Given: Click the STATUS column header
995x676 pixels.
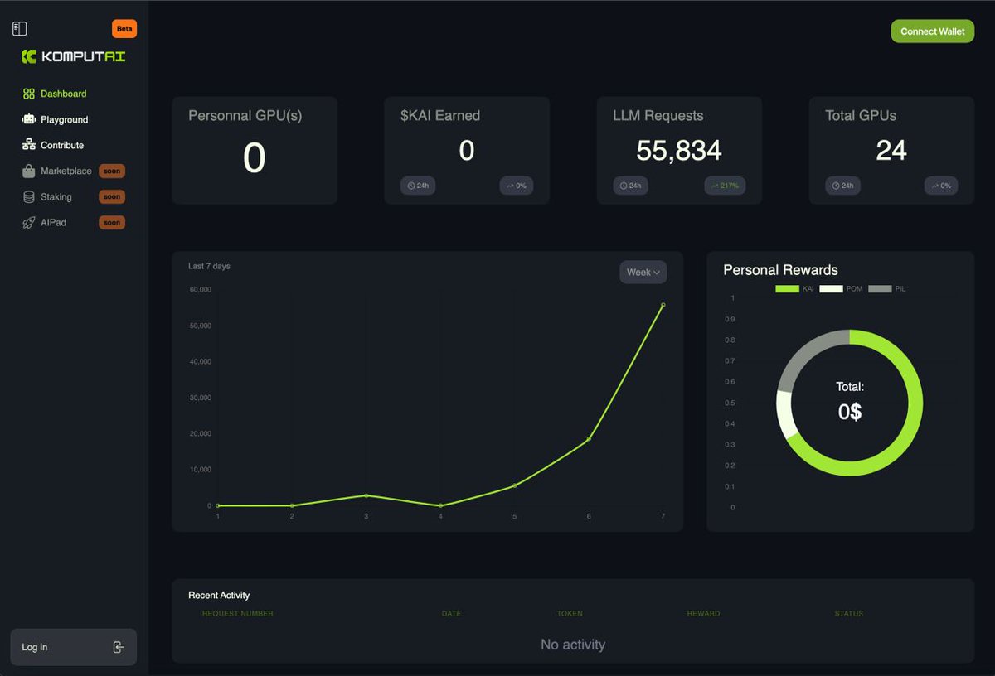Looking at the screenshot, I should [849, 614].
